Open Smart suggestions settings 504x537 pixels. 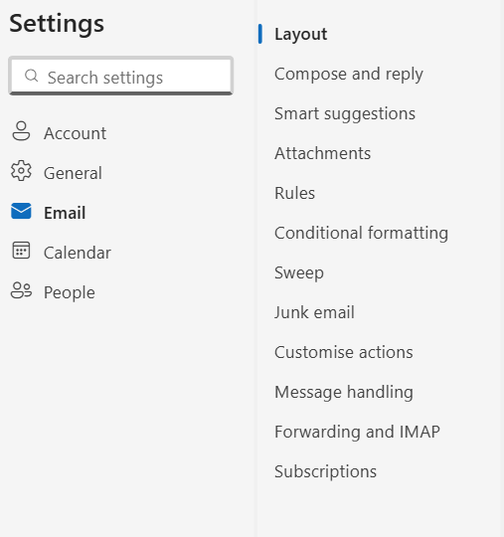(x=345, y=113)
